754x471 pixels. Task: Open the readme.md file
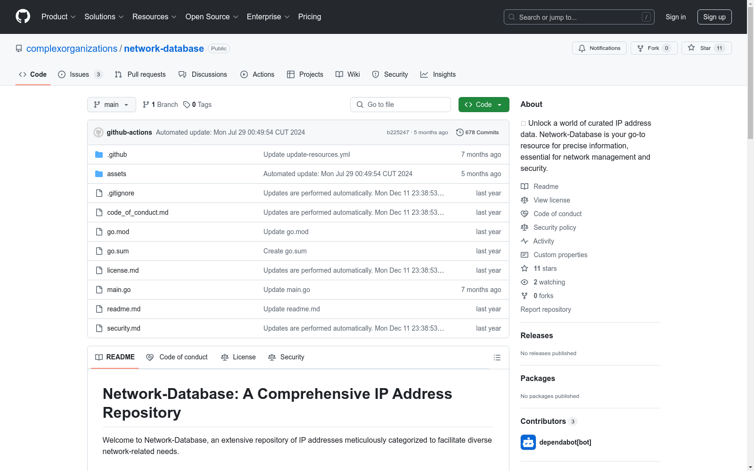click(124, 309)
